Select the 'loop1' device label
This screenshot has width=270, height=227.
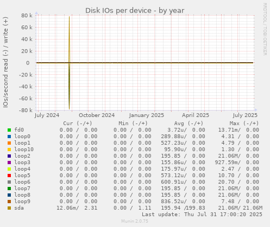click(x=22, y=143)
